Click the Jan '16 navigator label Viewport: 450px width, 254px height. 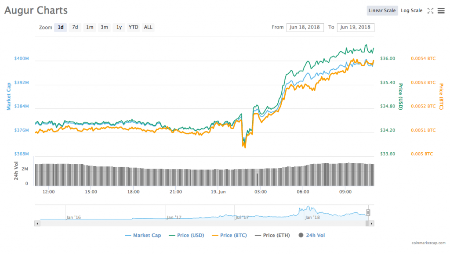pyautogui.click(x=73, y=217)
